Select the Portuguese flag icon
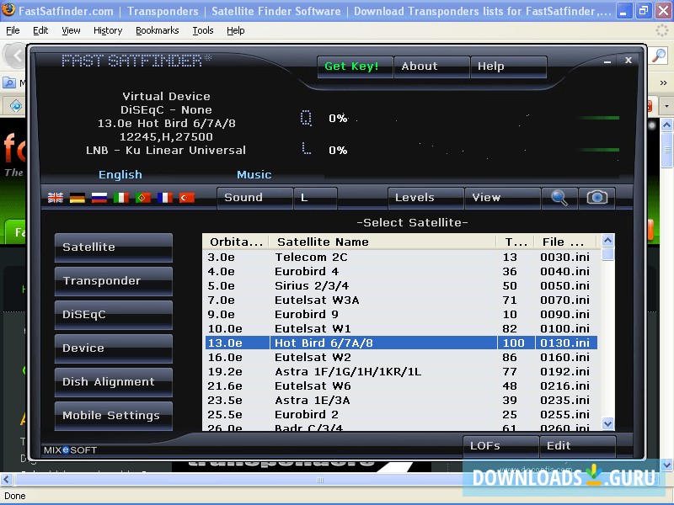This screenshot has height=505, width=674. [x=143, y=198]
